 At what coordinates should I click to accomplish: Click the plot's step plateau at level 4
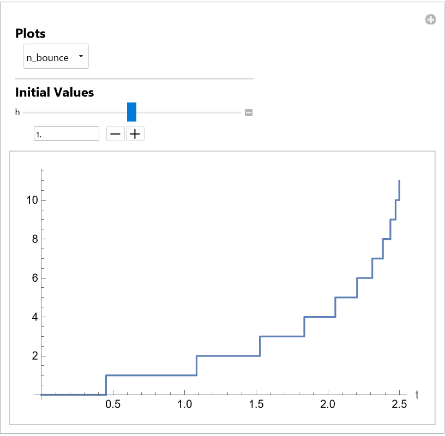click(319, 317)
